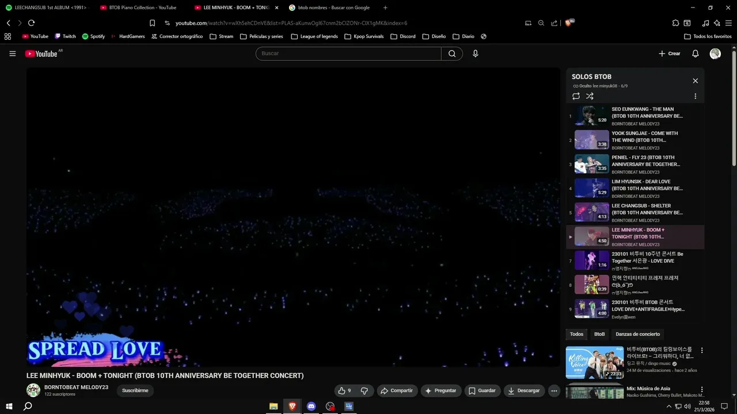Play PENIEL - FLY 23 playlist item
The height and width of the screenshot is (414, 737).
pos(635,164)
